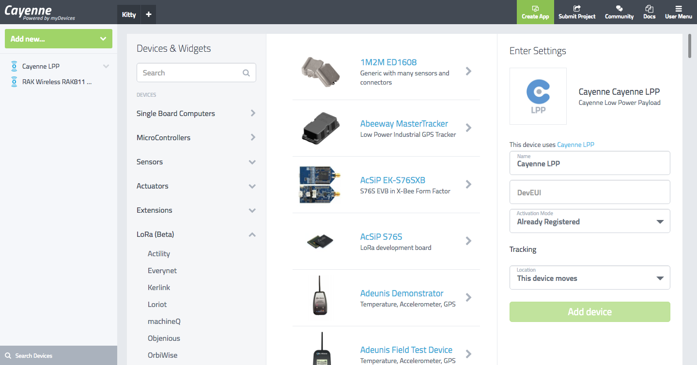The height and width of the screenshot is (365, 697).
Task: Click the arrow next to Adeunis Field Test Device
Action: pos(468,354)
